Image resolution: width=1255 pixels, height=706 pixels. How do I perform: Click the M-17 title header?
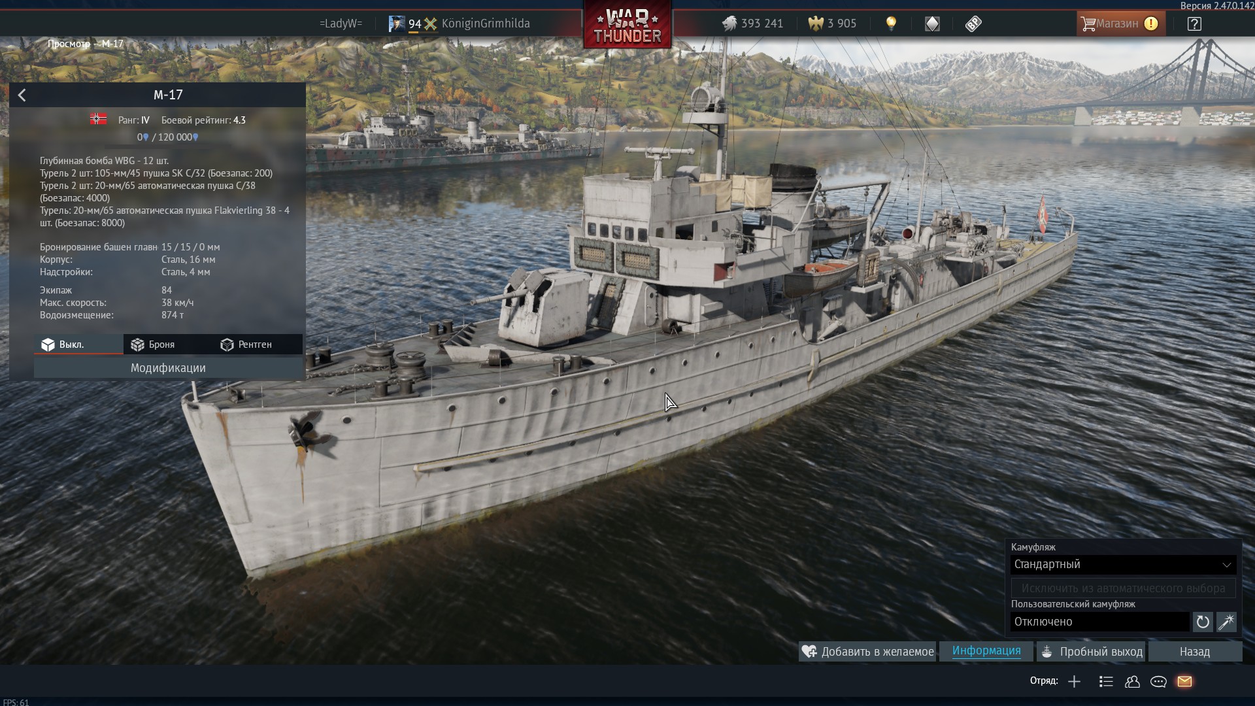click(168, 95)
